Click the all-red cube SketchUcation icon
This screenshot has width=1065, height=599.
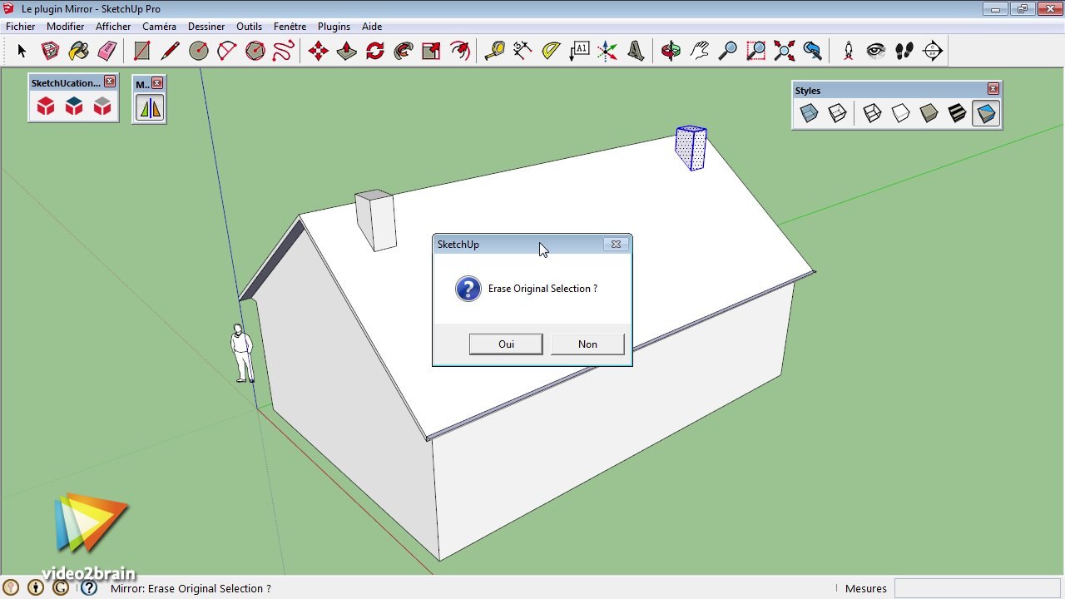point(46,106)
